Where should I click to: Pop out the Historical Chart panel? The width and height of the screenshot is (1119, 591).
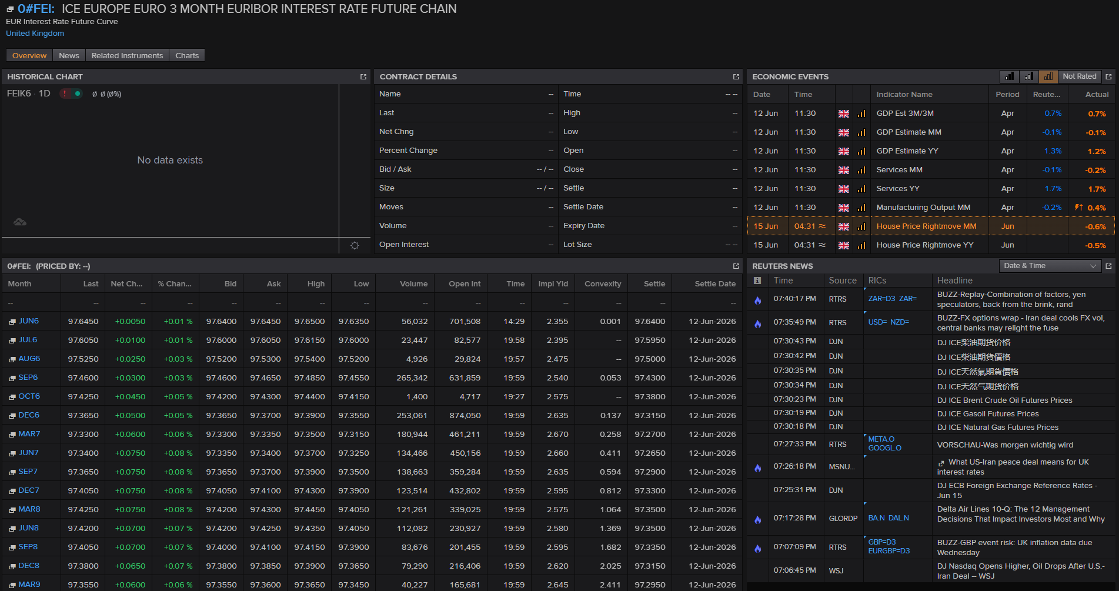pyautogui.click(x=363, y=77)
